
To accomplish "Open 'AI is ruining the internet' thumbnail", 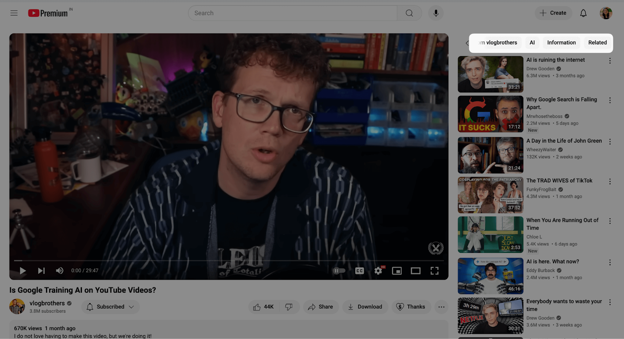I will pyautogui.click(x=491, y=74).
